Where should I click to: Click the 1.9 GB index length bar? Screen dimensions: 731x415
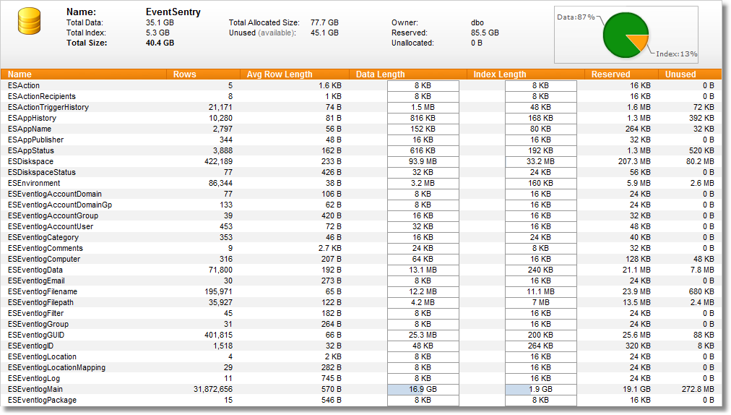[x=541, y=389]
